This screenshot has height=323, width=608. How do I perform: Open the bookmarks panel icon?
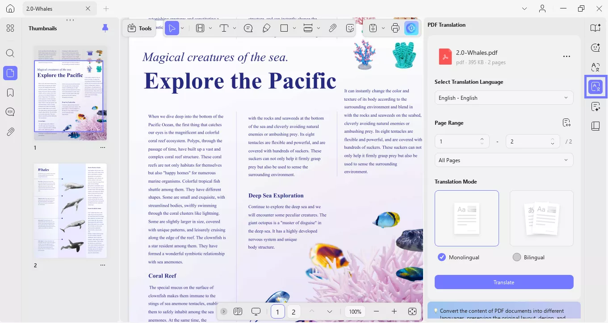(10, 92)
